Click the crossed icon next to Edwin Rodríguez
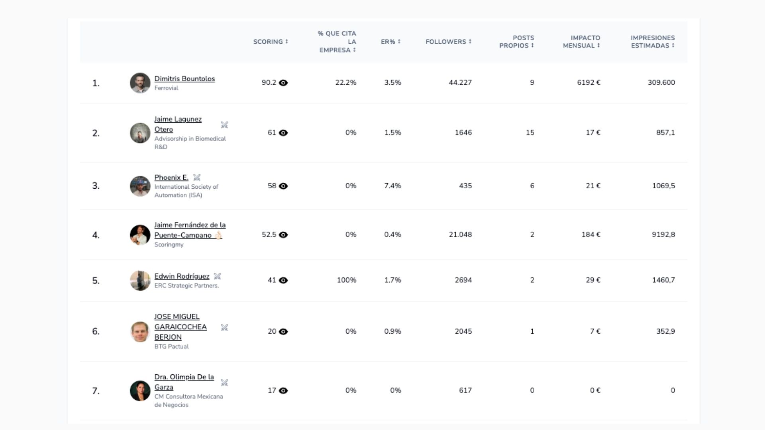This screenshot has width=765, height=430. 217,276
